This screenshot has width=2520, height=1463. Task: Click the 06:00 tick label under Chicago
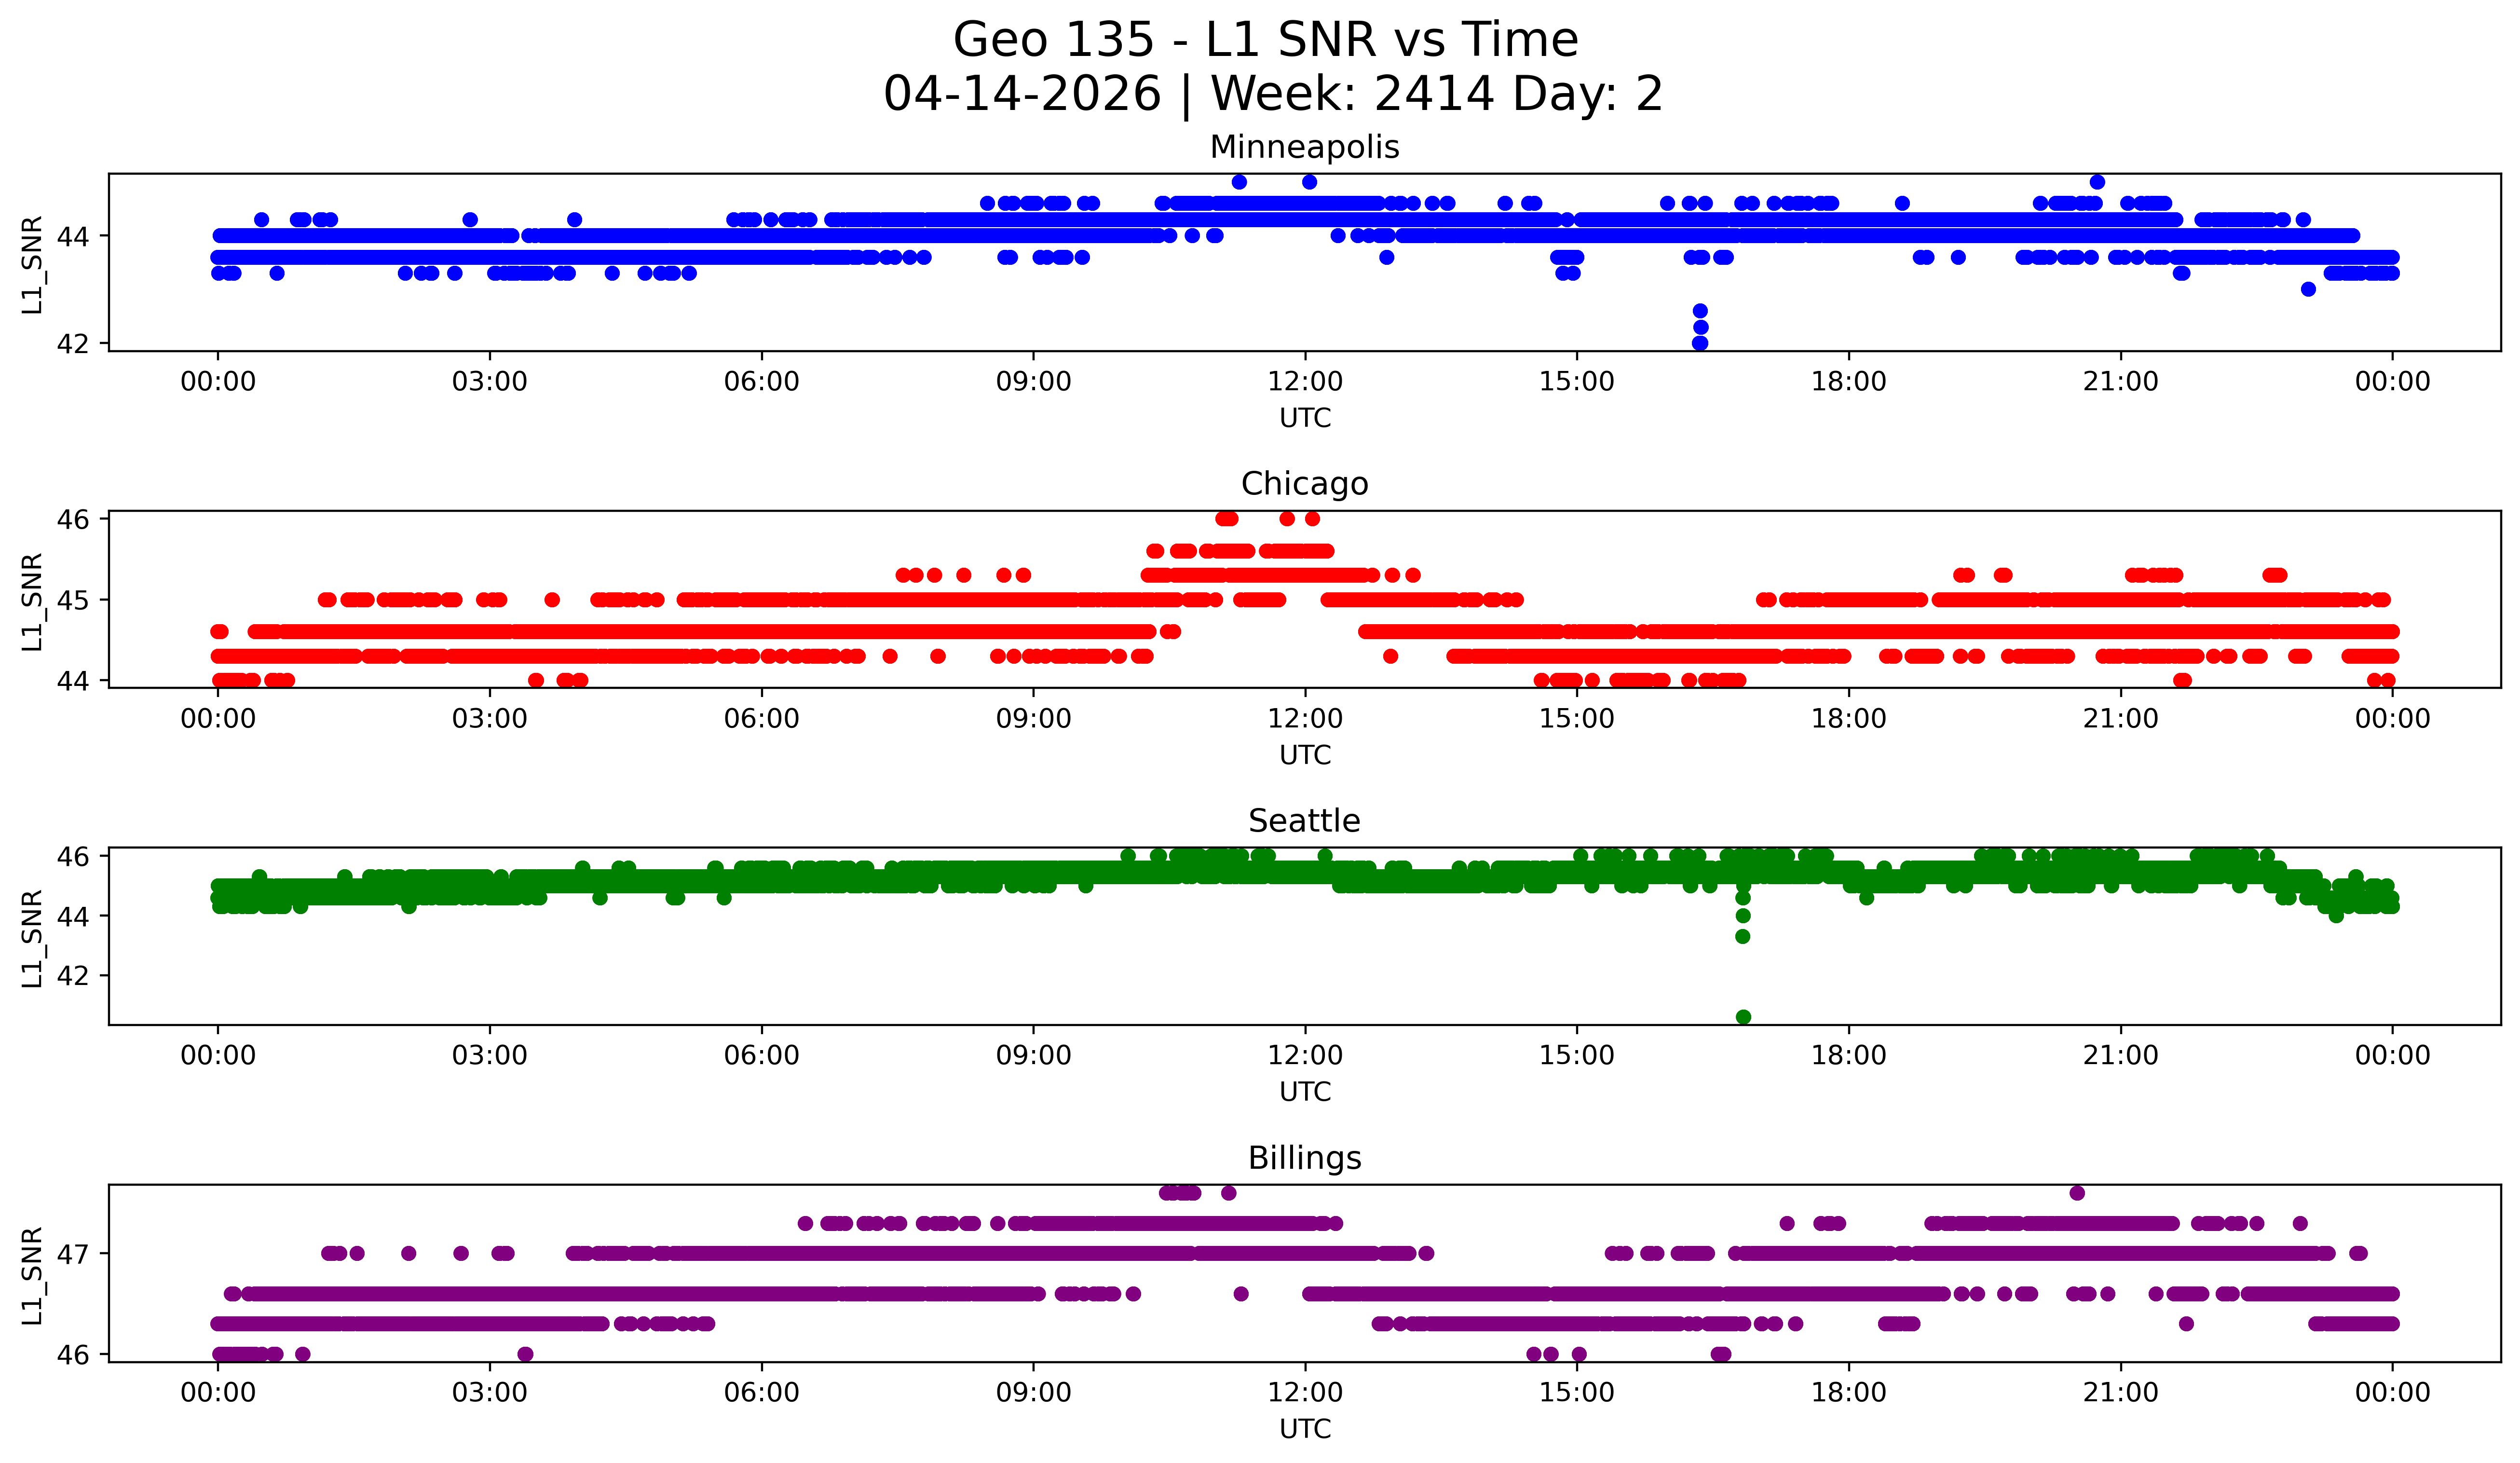(761, 719)
